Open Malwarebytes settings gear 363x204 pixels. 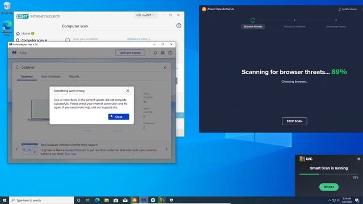click(163, 53)
